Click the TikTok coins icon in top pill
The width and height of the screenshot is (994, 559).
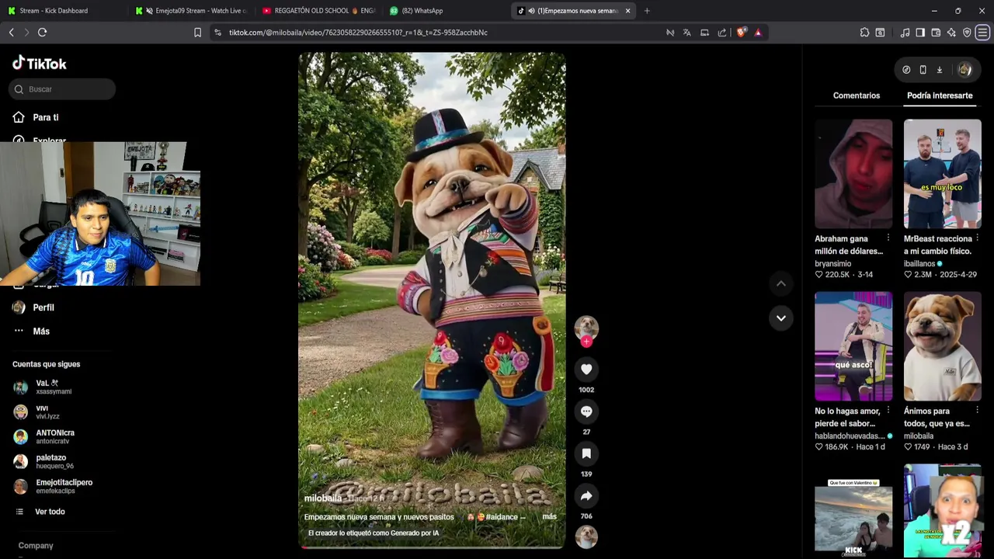(906, 70)
